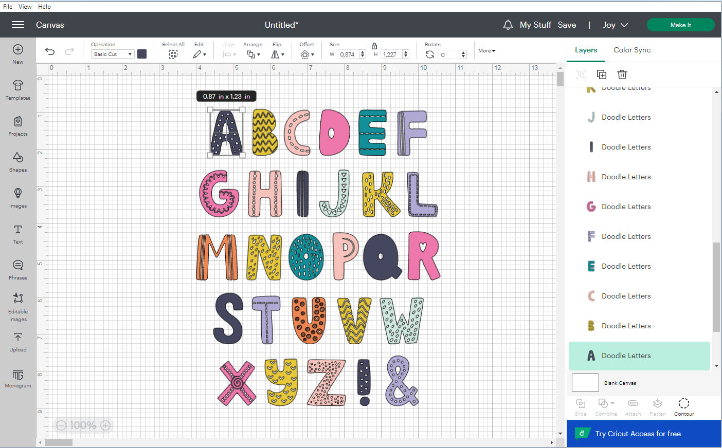Image resolution: width=722 pixels, height=448 pixels.
Task: Open the Monogram tool
Action: (17, 380)
